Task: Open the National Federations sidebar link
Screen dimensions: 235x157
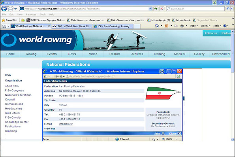Action: pyautogui.click(x=18, y=95)
